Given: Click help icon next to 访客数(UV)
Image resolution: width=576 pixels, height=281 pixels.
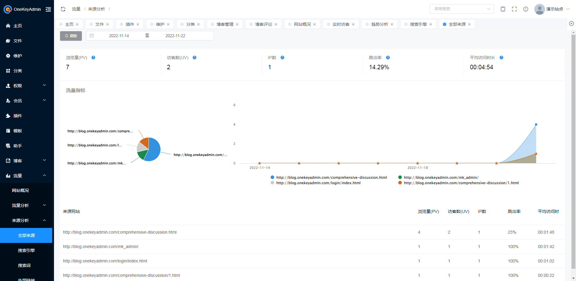Looking at the screenshot, I should 194,58.
